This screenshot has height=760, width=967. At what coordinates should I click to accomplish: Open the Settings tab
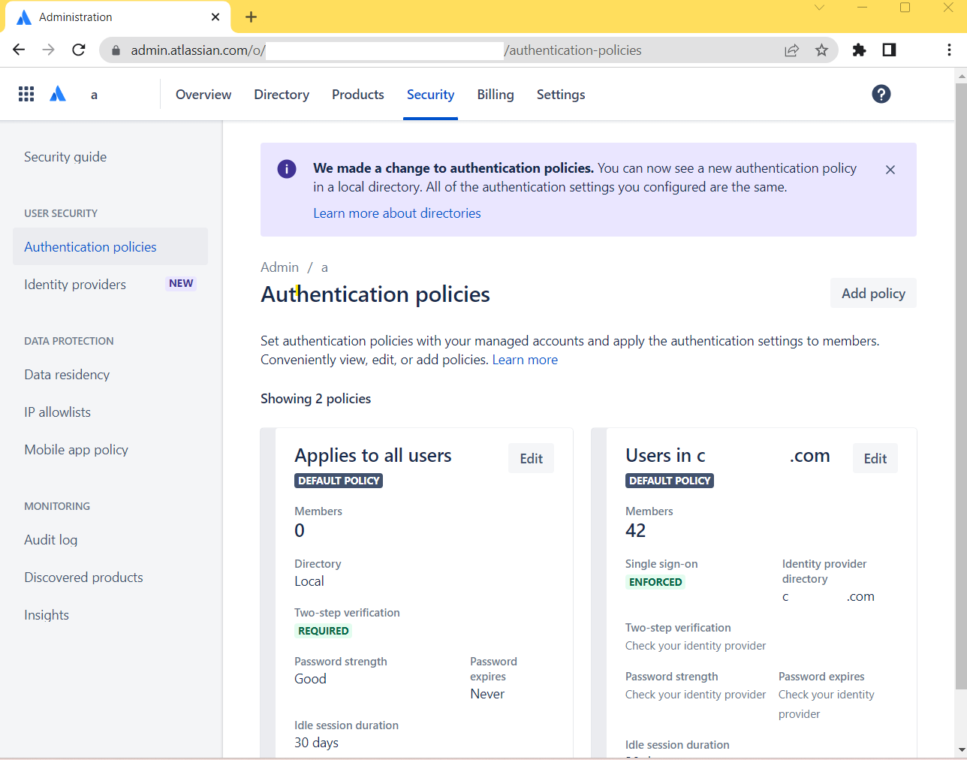561,95
